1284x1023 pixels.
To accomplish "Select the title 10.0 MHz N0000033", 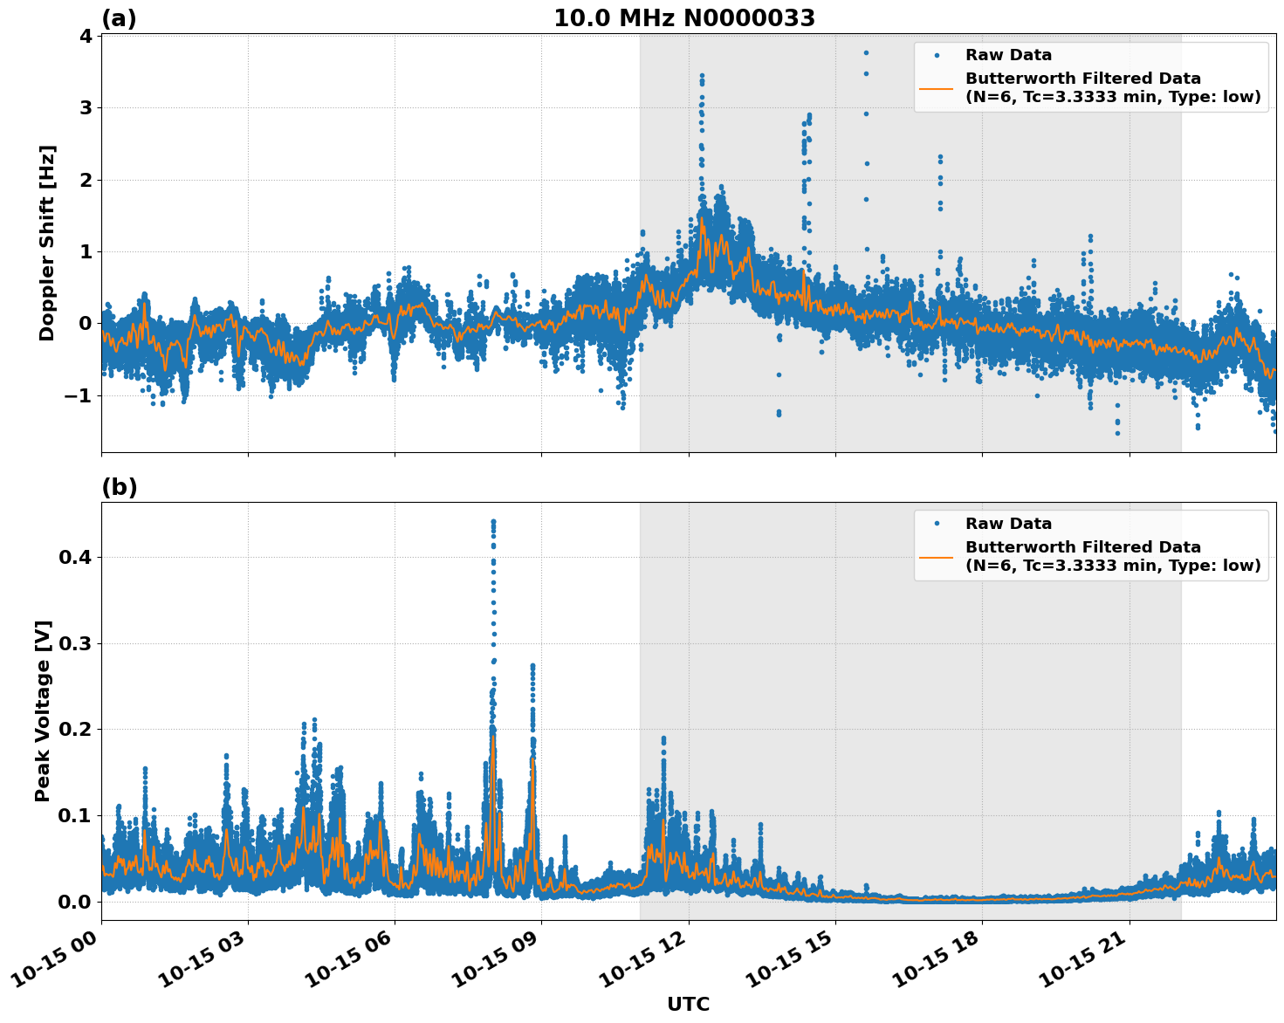I will point(686,17).
